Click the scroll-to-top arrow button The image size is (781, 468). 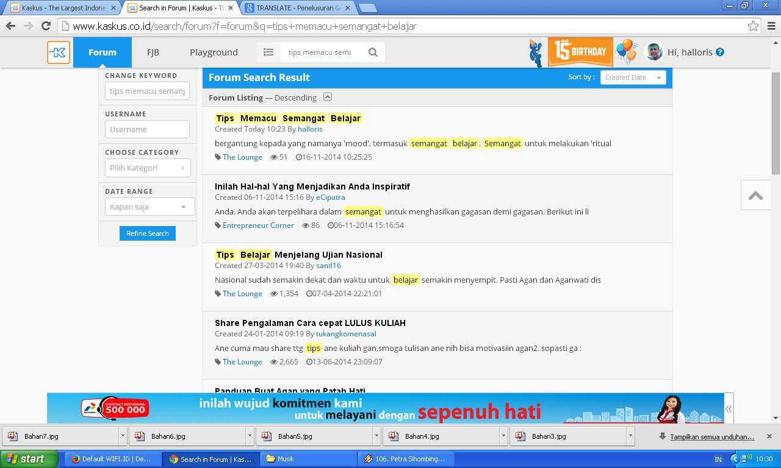pyautogui.click(x=755, y=196)
